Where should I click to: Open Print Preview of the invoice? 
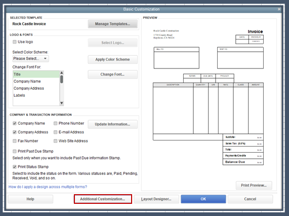click(x=254, y=186)
